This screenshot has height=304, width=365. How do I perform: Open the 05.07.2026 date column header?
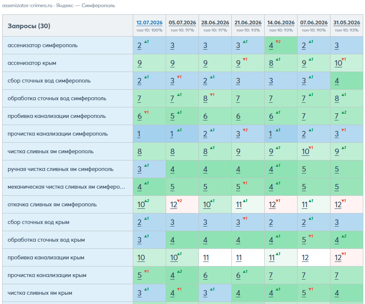pyautogui.click(x=182, y=23)
